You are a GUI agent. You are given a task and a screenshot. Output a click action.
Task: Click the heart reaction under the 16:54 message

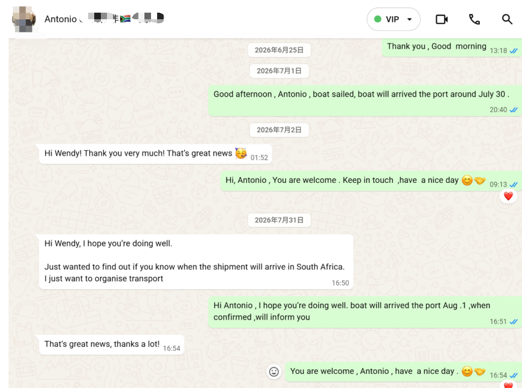pyautogui.click(x=508, y=385)
